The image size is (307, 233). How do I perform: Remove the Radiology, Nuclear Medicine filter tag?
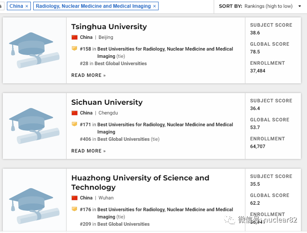coord(155,6)
